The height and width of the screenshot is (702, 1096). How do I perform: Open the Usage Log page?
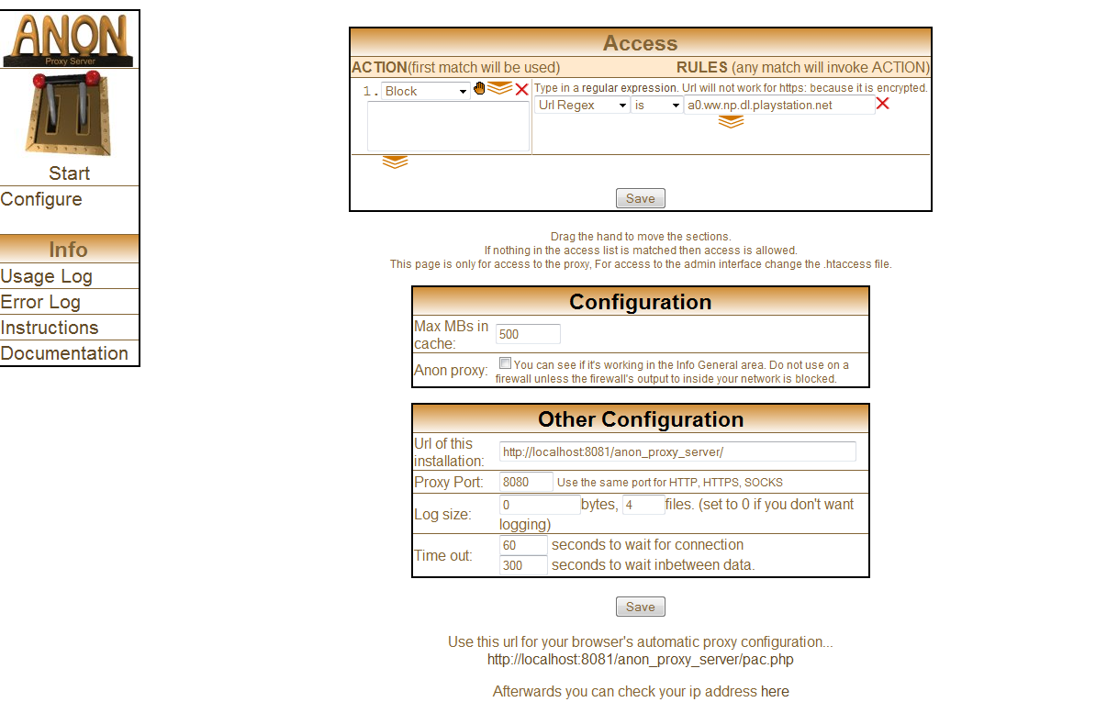46,276
